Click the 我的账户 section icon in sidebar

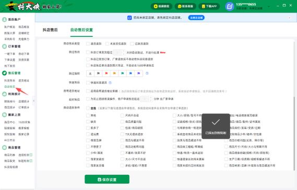pos(4,19)
